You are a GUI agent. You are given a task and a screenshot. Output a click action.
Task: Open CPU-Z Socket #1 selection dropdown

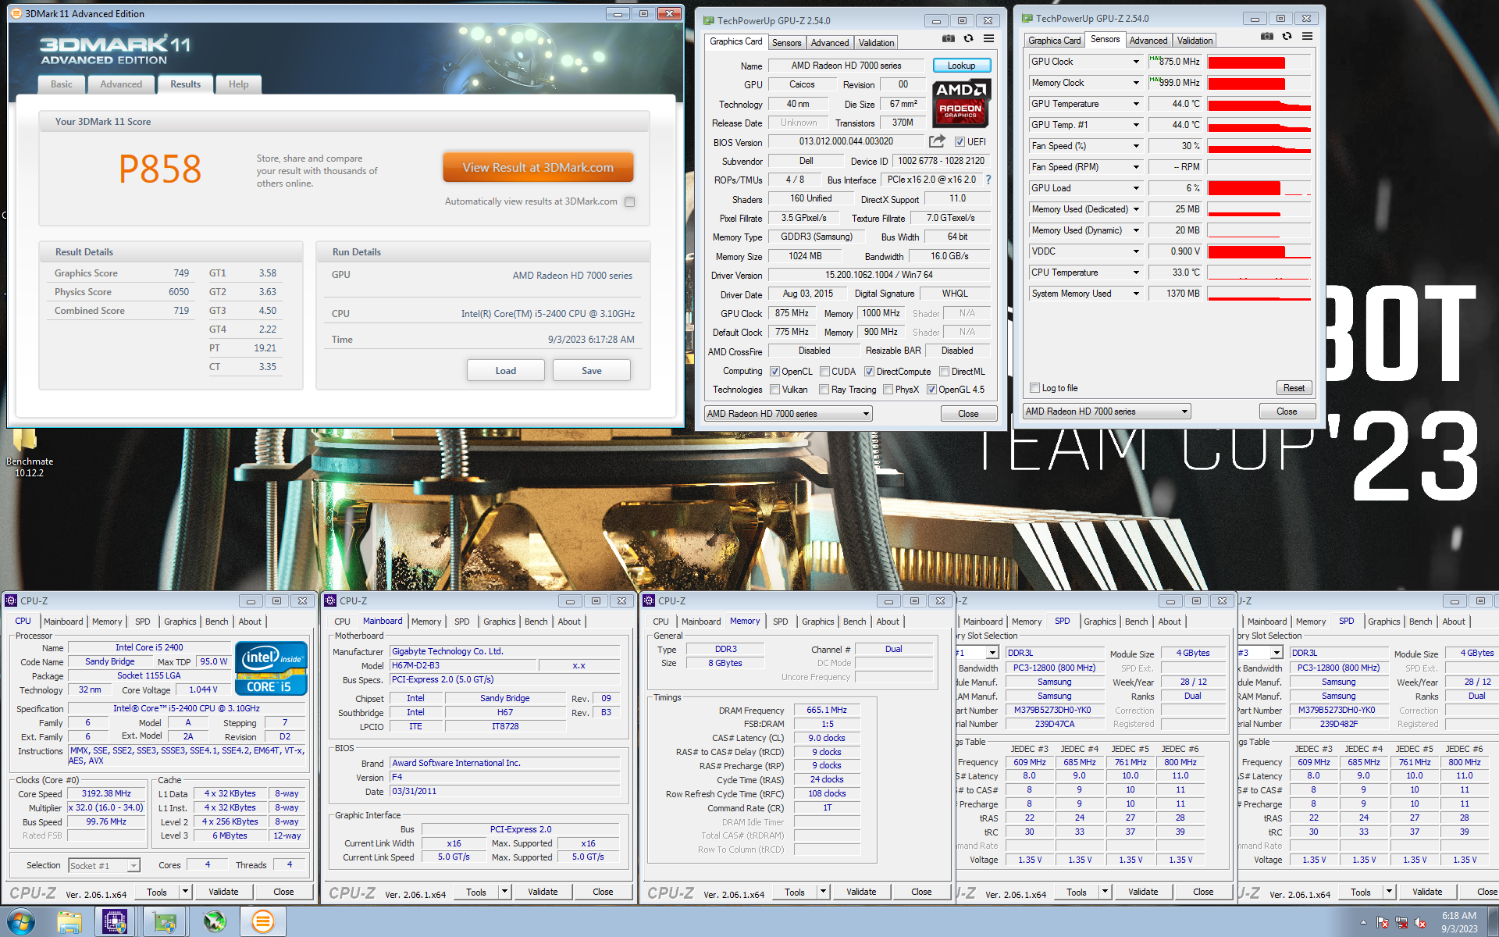(x=104, y=865)
